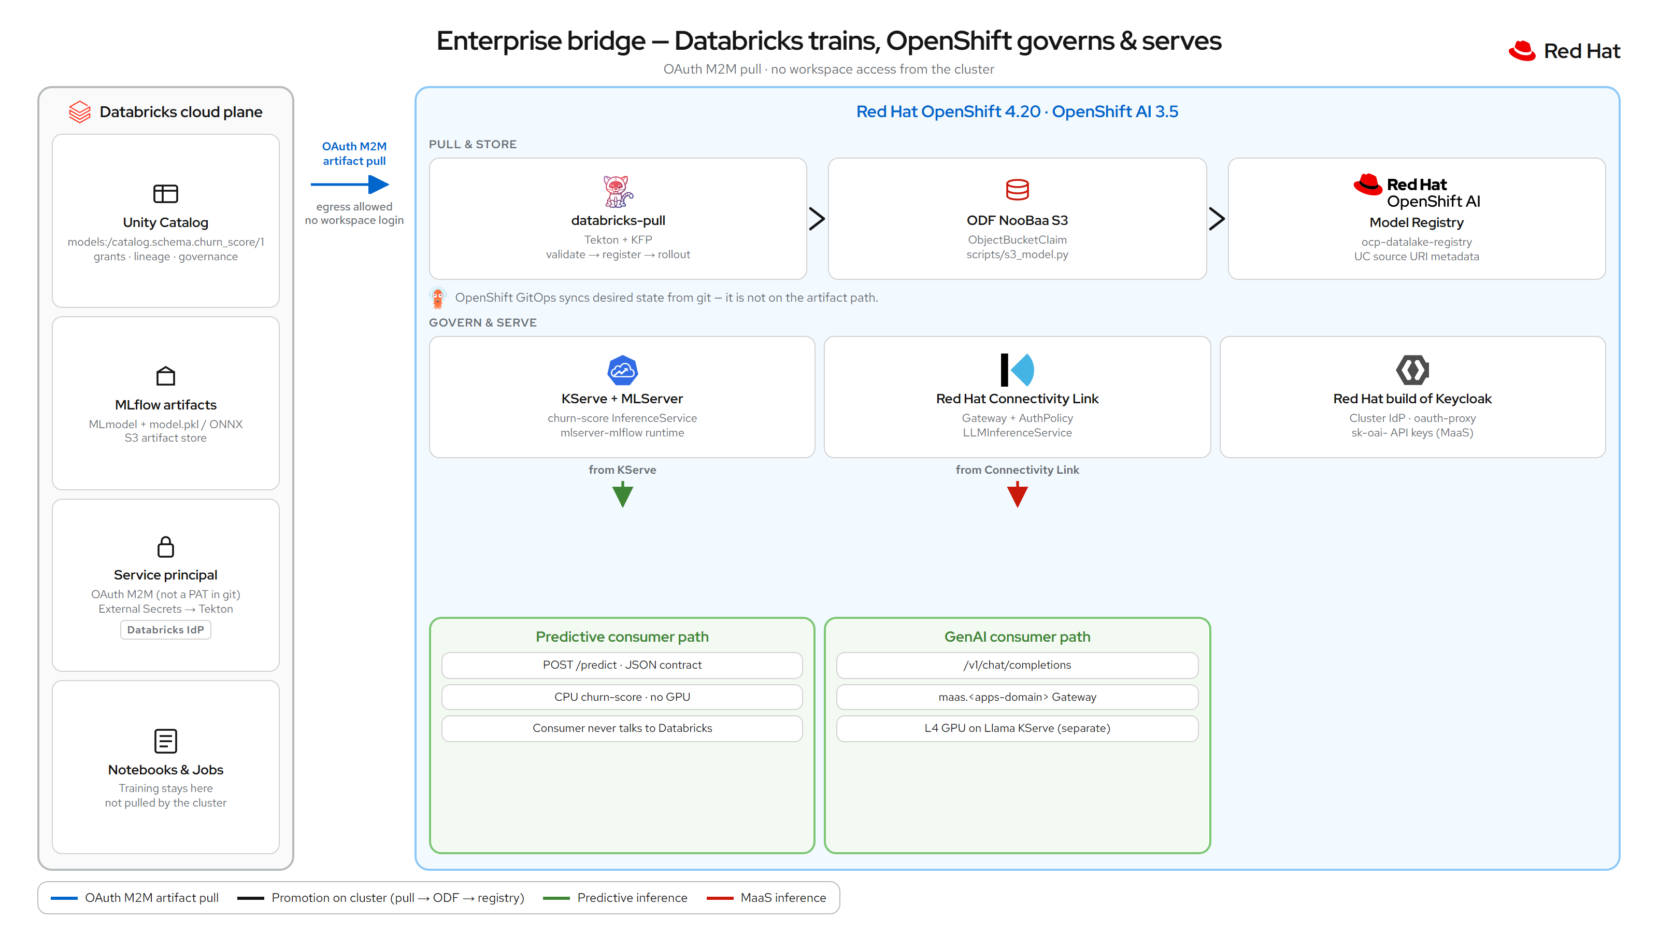Click the Unity Catalog table icon

coord(165,193)
